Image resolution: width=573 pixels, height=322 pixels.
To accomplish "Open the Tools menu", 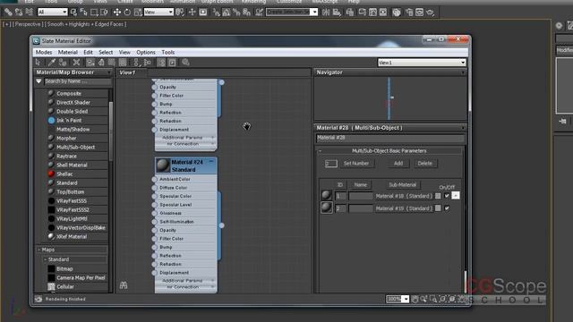I will (x=168, y=52).
